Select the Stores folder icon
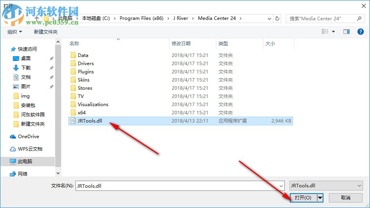The width and height of the screenshot is (370, 208). coord(74,88)
